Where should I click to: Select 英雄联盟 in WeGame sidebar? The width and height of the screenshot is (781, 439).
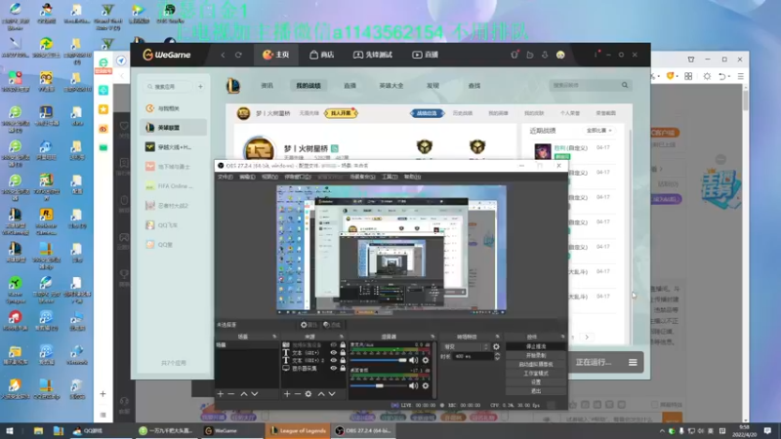pos(174,128)
